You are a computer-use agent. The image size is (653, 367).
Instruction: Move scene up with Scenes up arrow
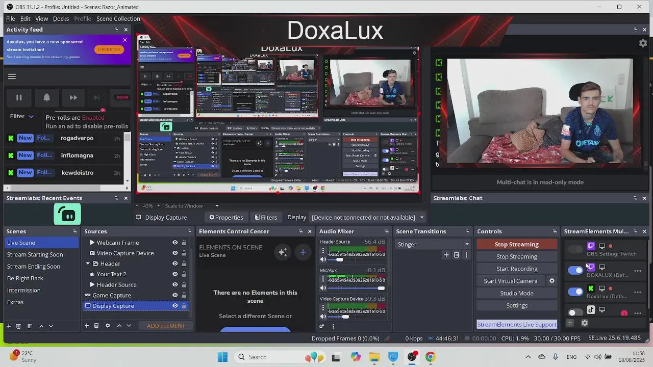click(41, 326)
